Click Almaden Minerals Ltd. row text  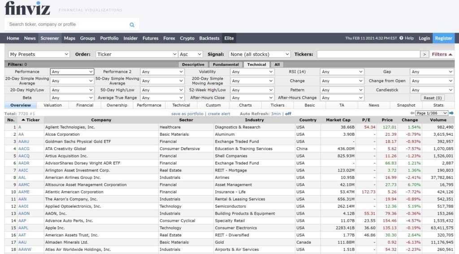pyautogui.click(x=66, y=242)
